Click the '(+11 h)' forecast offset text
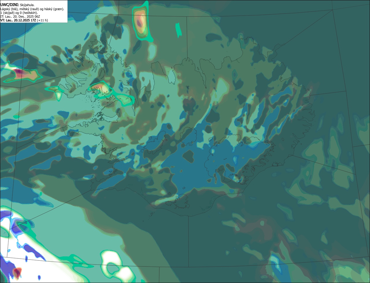The image size is (370, 283). tap(42, 21)
